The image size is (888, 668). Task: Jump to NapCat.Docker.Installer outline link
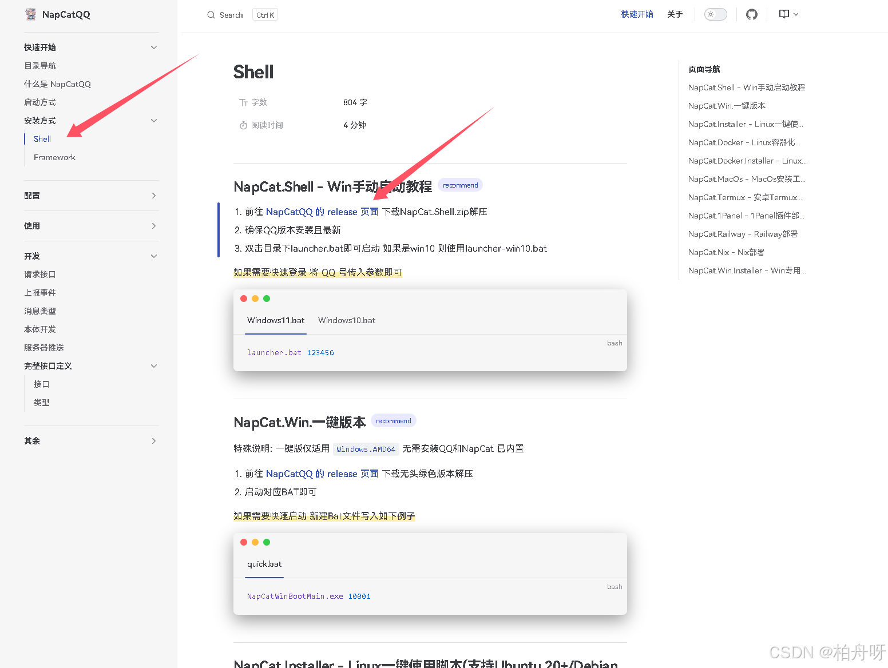click(747, 161)
